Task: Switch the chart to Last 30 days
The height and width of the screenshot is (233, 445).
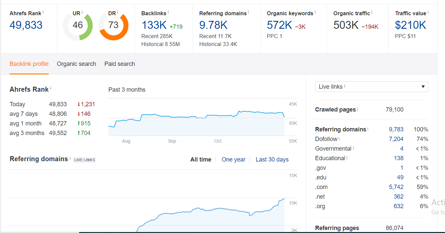Action: point(272,159)
